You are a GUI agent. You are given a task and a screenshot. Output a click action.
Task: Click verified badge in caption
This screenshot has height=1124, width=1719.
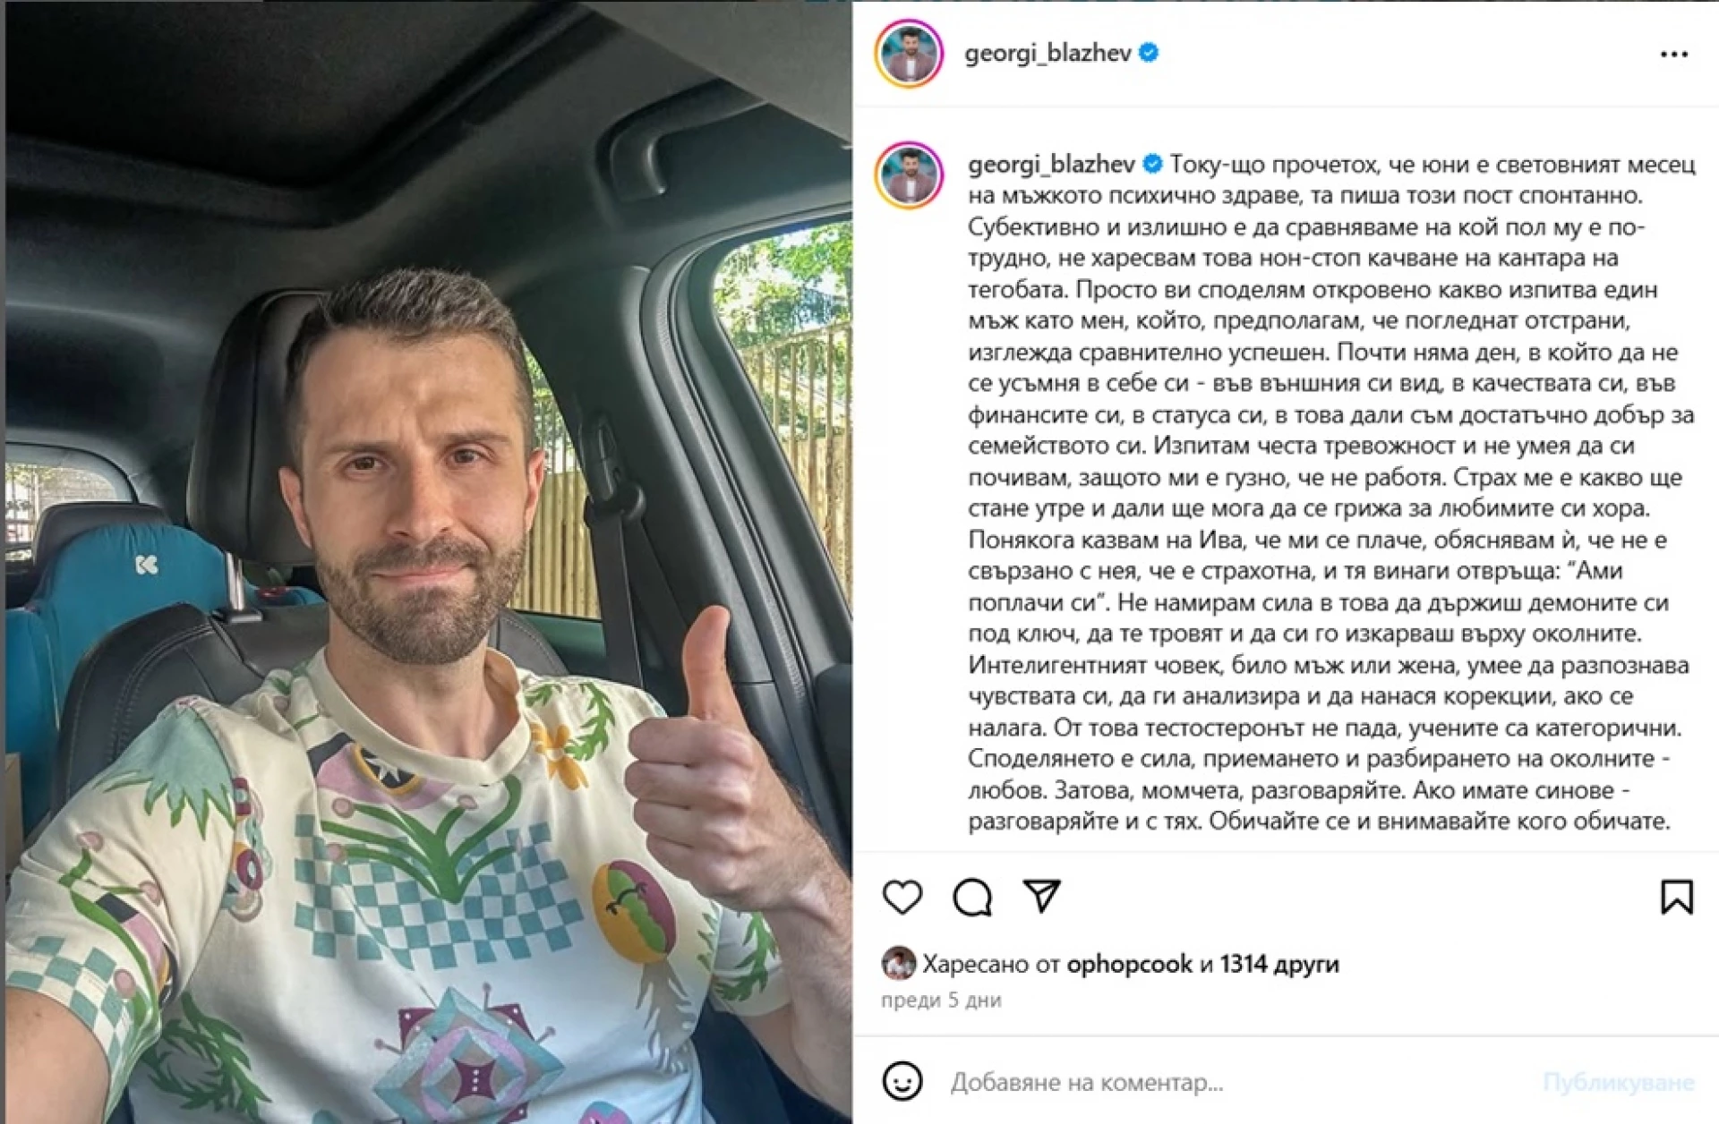click(x=1152, y=164)
